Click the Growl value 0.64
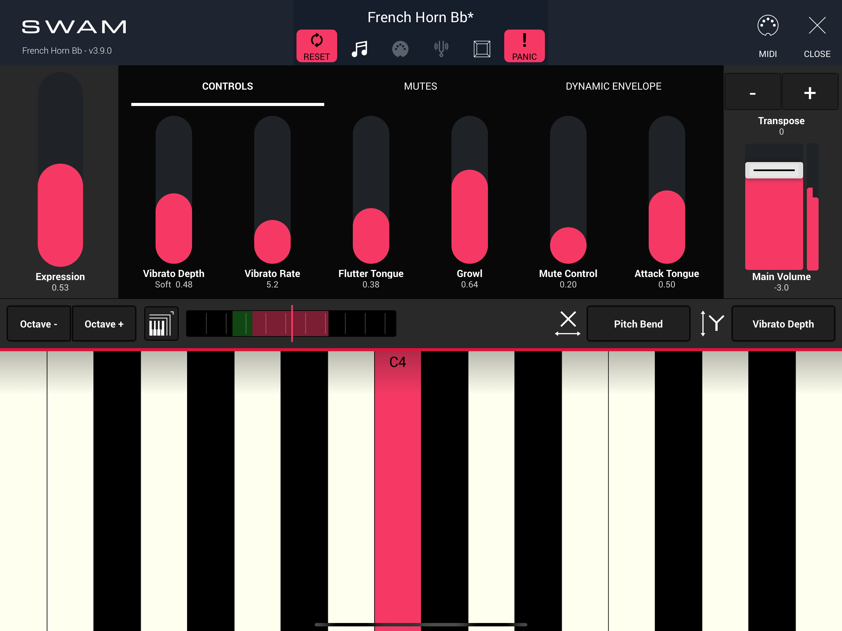This screenshot has height=631, width=842. [469, 285]
